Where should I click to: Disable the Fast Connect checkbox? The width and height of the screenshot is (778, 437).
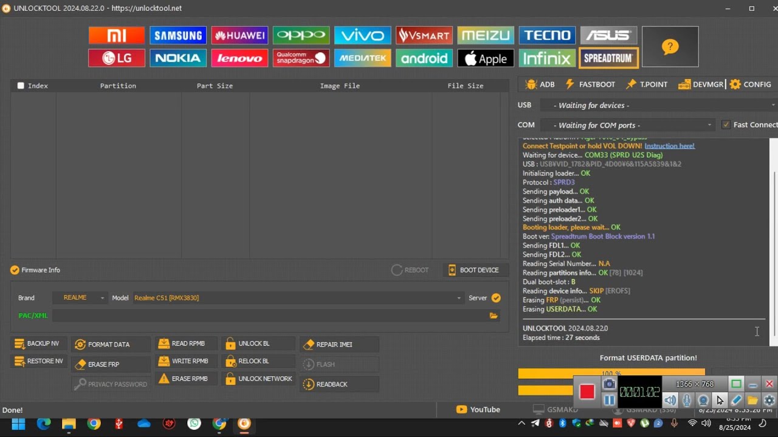tap(726, 125)
